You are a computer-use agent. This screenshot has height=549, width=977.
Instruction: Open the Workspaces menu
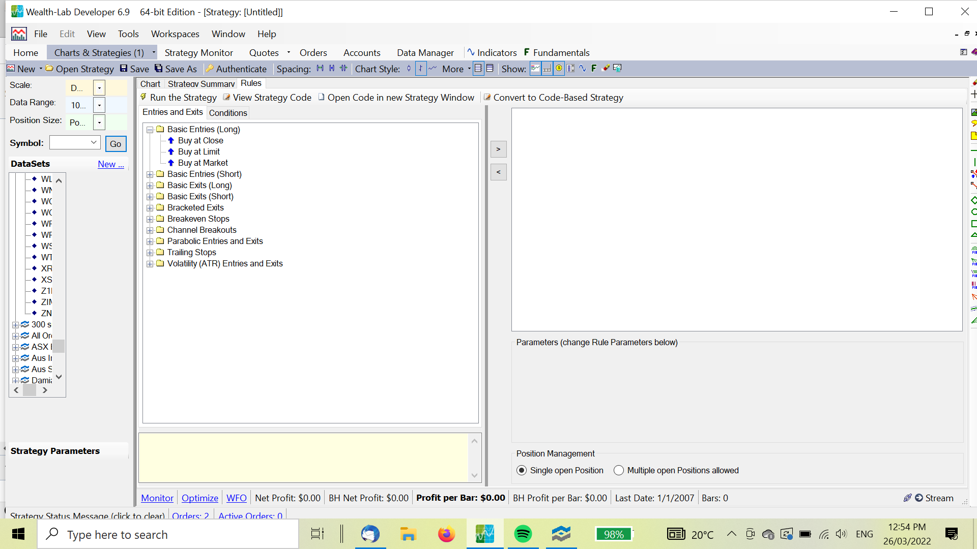[175, 34]
